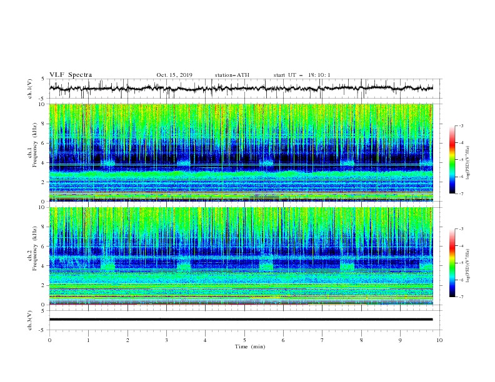
Task: Select the ch.2 color bar "log(PSD)(V²/Hz)" label
Action: (468, 266)
